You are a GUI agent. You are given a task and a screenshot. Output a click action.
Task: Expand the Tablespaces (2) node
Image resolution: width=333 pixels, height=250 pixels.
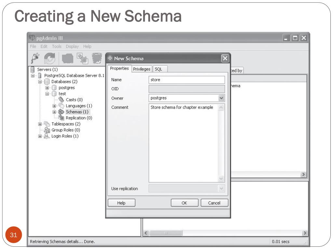click(40, 124)
